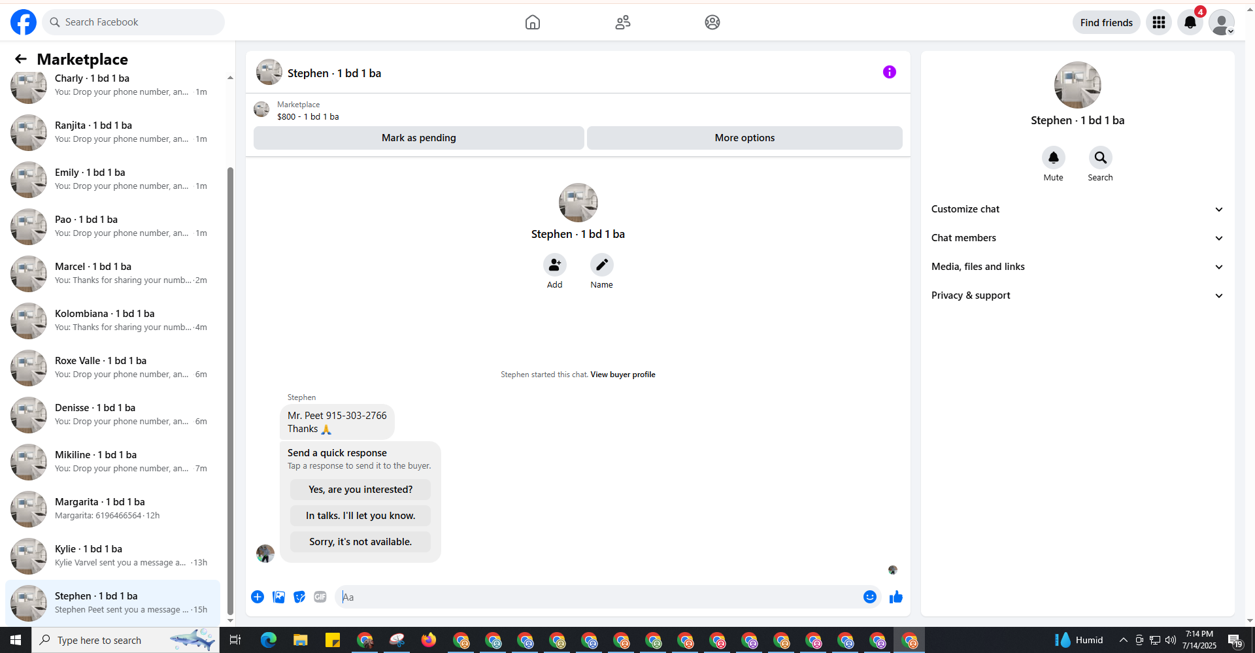Image resolution: width=1255 pixels, height=653 pixels.
Task: Open conversation information purple icon
Action: (x=890, y=72)
